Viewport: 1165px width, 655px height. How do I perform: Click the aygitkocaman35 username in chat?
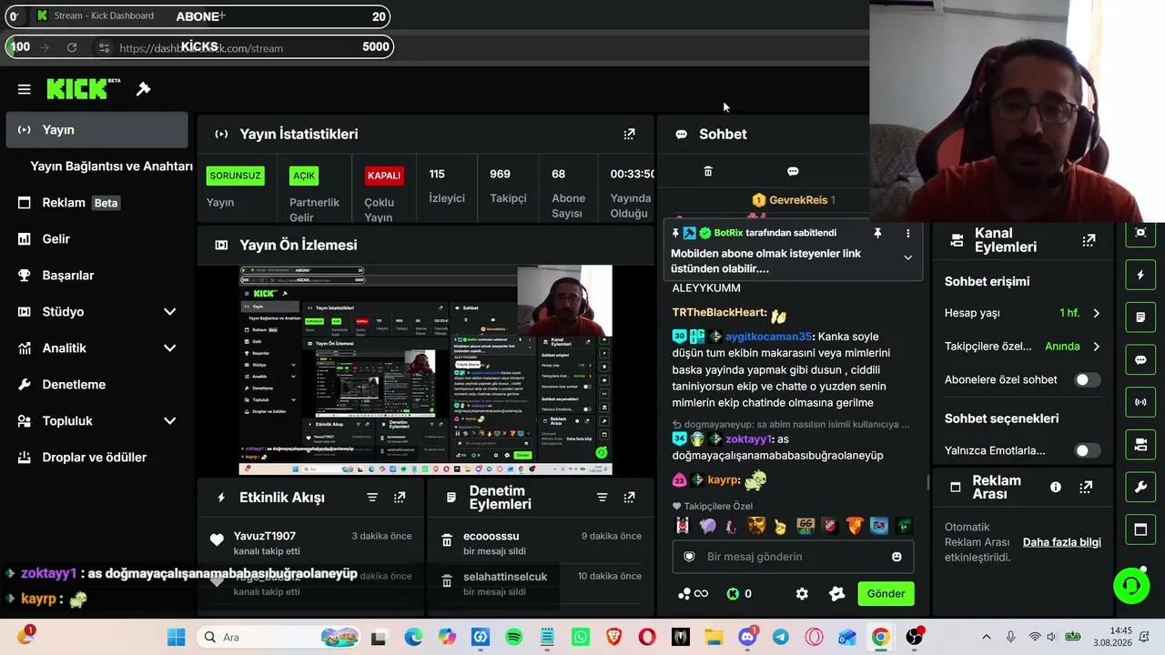768,337
